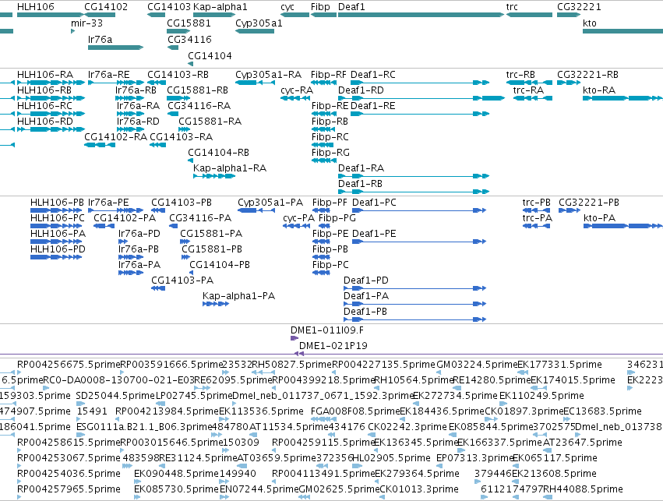Click the cyc gene label

click(287, 7)
